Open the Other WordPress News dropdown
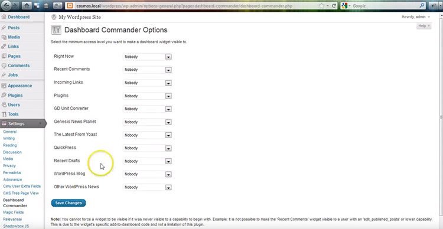This screenshot has height=229, width=443. 147,188
